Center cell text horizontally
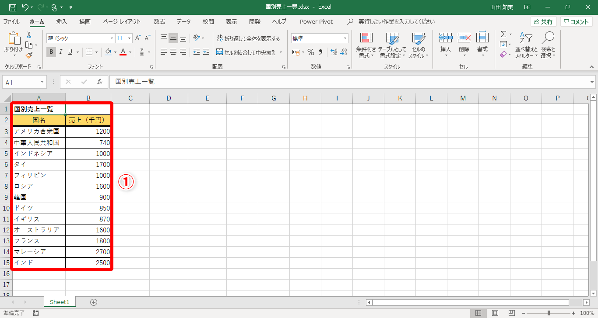The image size is (598, 318). [x=173, y=52]
